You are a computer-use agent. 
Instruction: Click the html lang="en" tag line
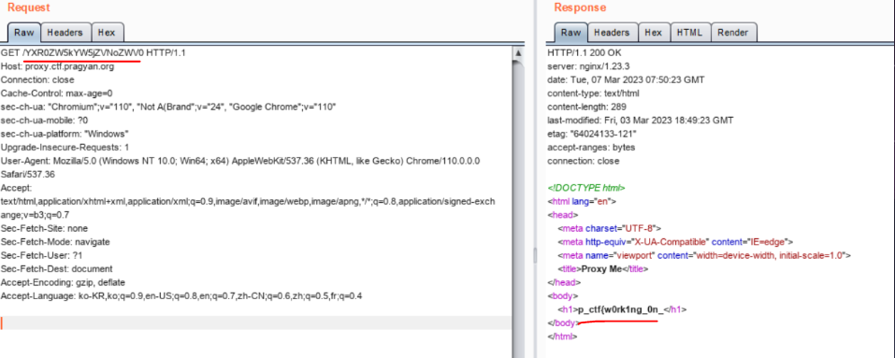581,201
